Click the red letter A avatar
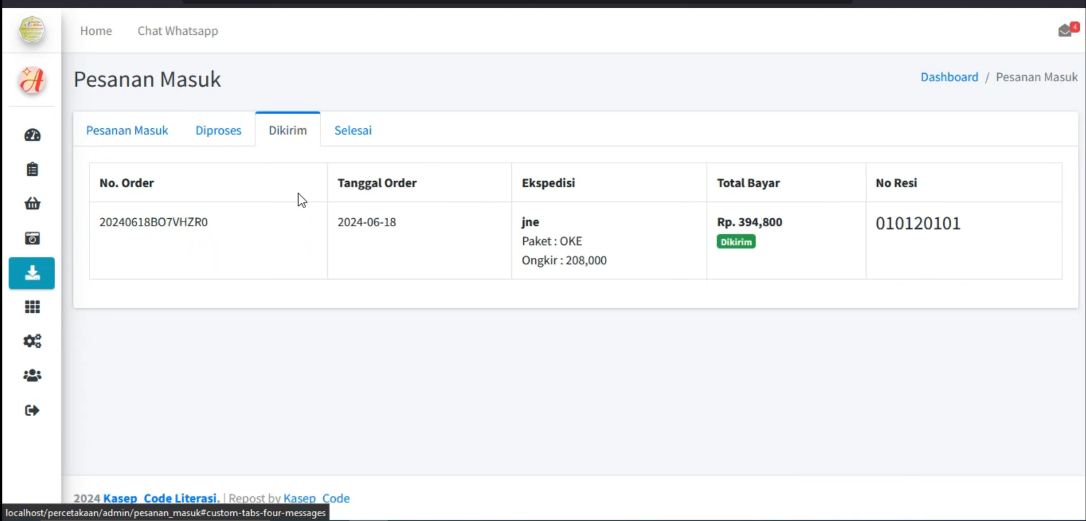Image resolution: width=1086 pixels, height=521 pixels. tap(32, 80)
